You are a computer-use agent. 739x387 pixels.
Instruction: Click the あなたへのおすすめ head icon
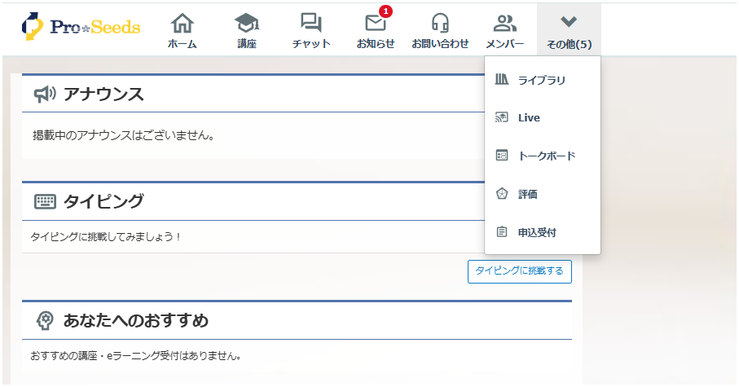(x=46, y=321)
